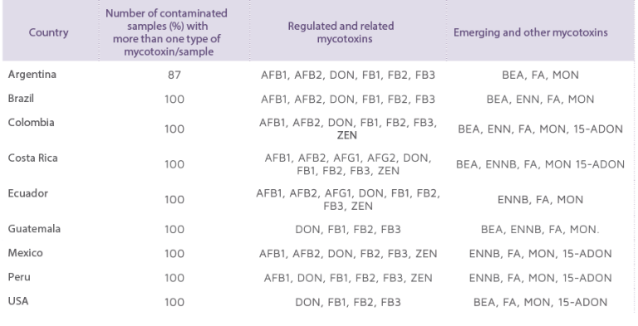Click the Emerging and other mycotoxins header
The width and height of the screenshot is (638, 326).
pyautogui.click(x=531, y=32)
